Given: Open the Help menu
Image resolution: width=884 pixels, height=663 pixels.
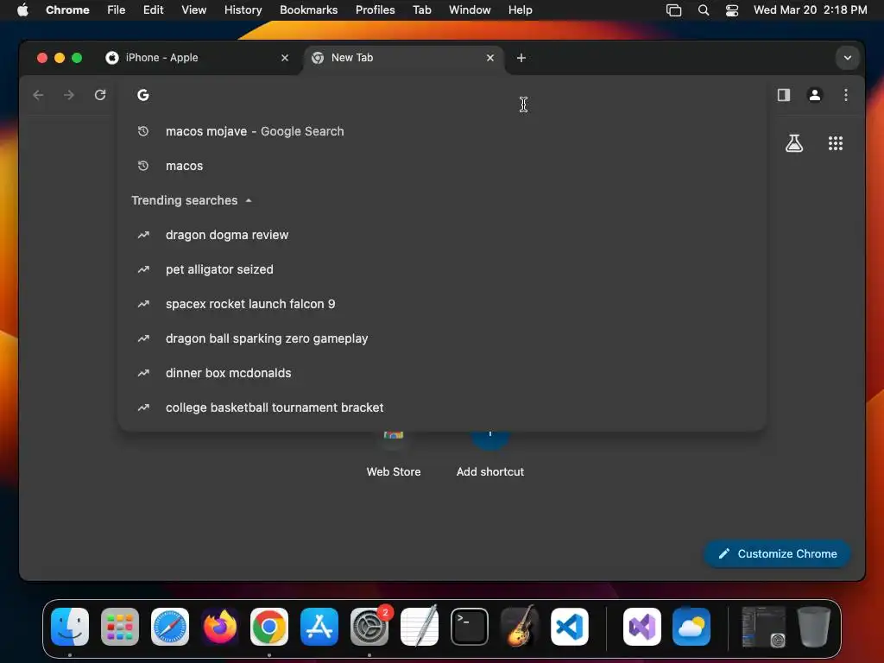Looking at the screenshot, I should pos(520,9).
